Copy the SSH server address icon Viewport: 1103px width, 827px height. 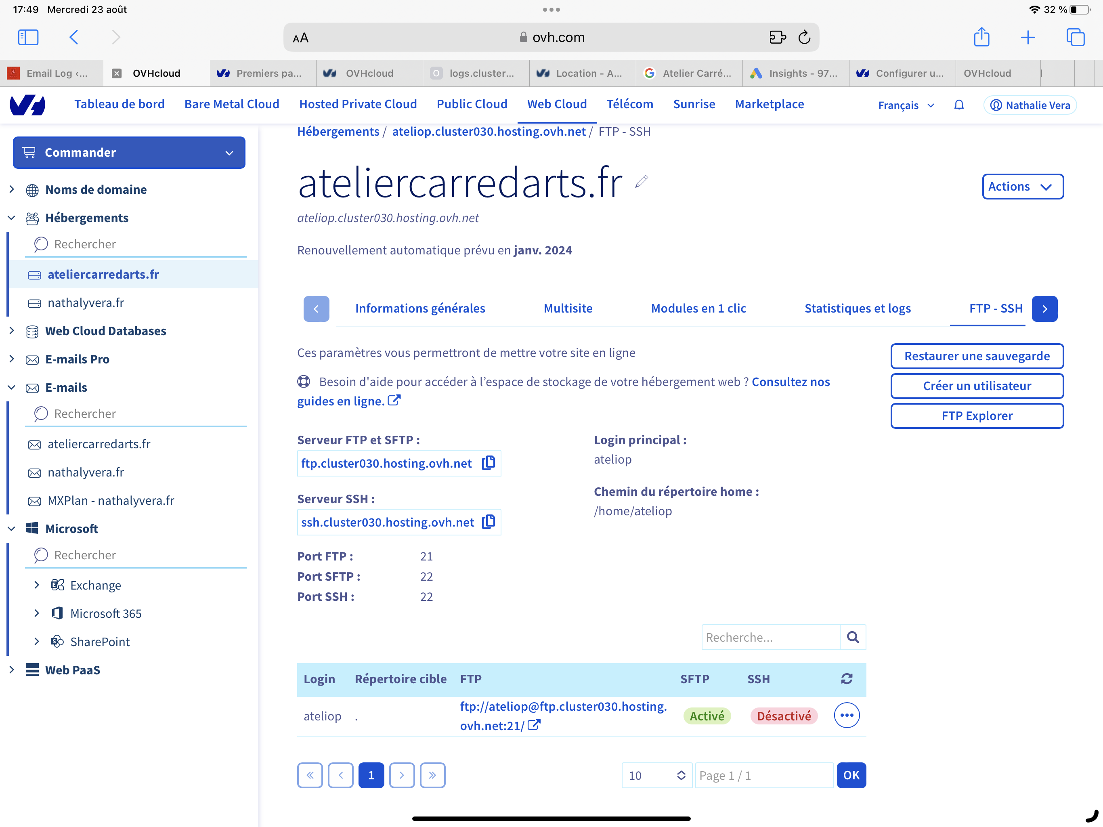click(488, 522)
